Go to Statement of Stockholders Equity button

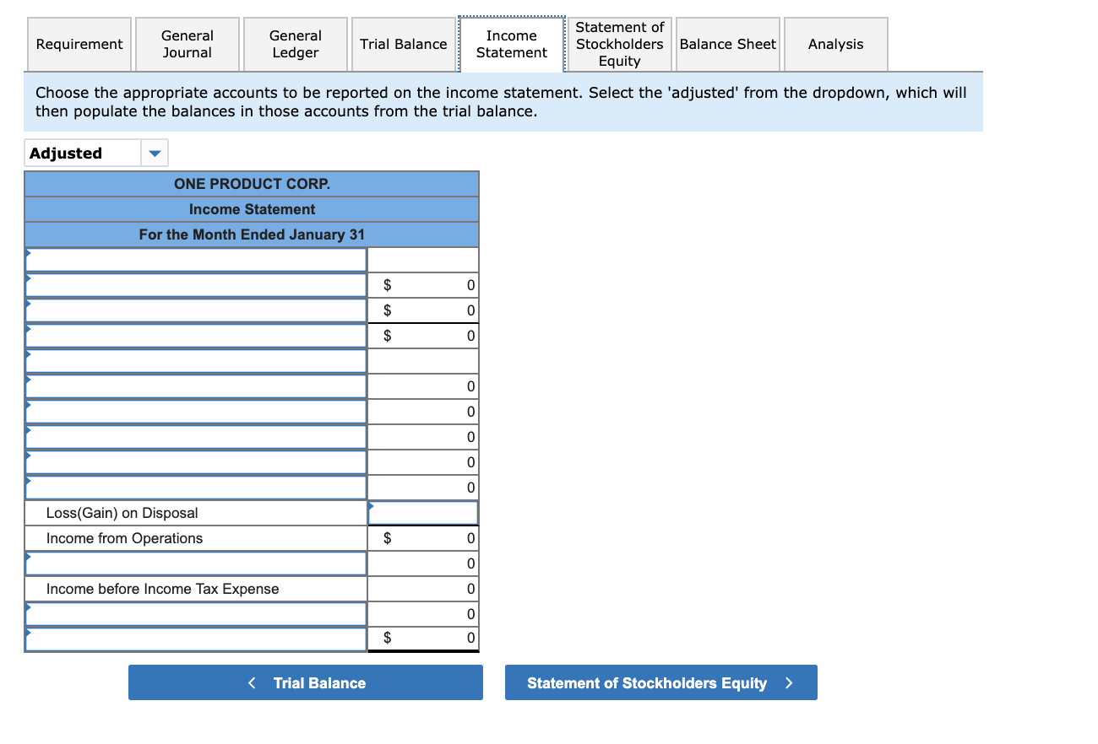pyautogui.click(x=661, y=682)
